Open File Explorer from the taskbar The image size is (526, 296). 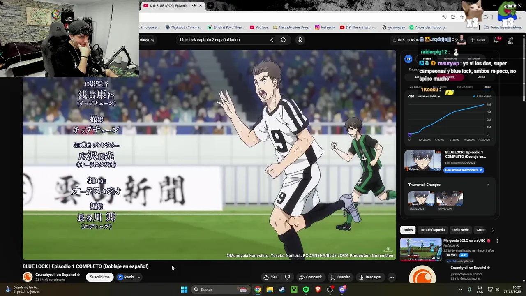270,289
